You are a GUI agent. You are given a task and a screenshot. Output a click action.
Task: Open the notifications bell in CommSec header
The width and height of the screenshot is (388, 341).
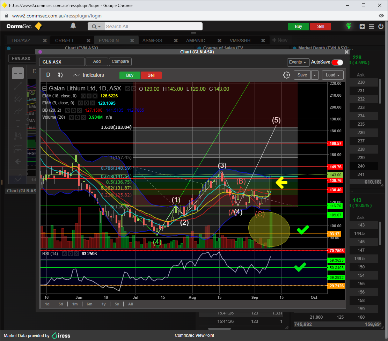(x=73, y=26)
